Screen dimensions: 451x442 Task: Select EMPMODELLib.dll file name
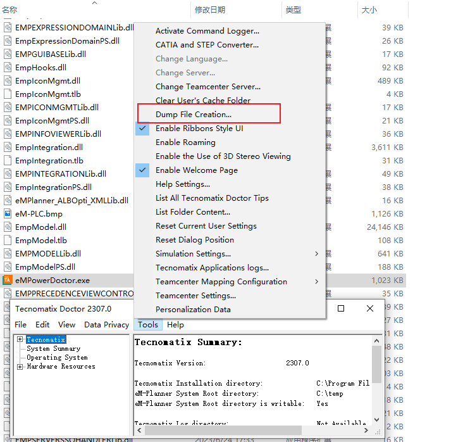click(48, 254)
